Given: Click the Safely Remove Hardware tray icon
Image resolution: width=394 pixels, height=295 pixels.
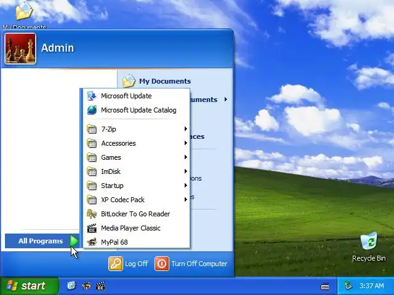Looking at the screenshot, I should [348, 286].
